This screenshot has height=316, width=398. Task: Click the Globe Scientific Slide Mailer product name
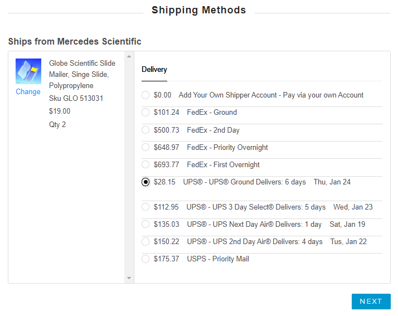click(x=82, y=74)
